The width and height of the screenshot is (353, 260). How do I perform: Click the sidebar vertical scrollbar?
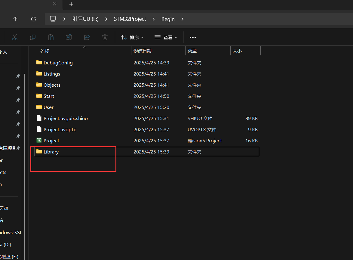pyautogui.click(x=25, y=167)
